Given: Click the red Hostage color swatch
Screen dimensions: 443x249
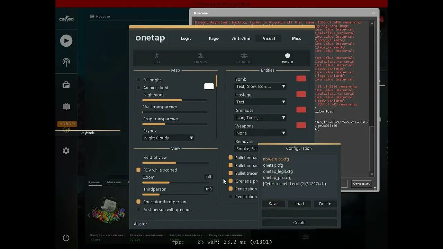Looking at the screenshot, I should click(x=301, y=94).
